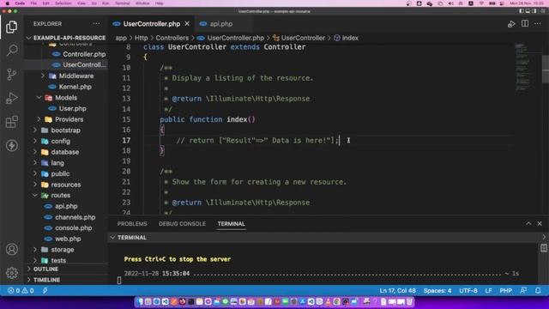Click the editor vertical scrollbar

click(546, 70)
